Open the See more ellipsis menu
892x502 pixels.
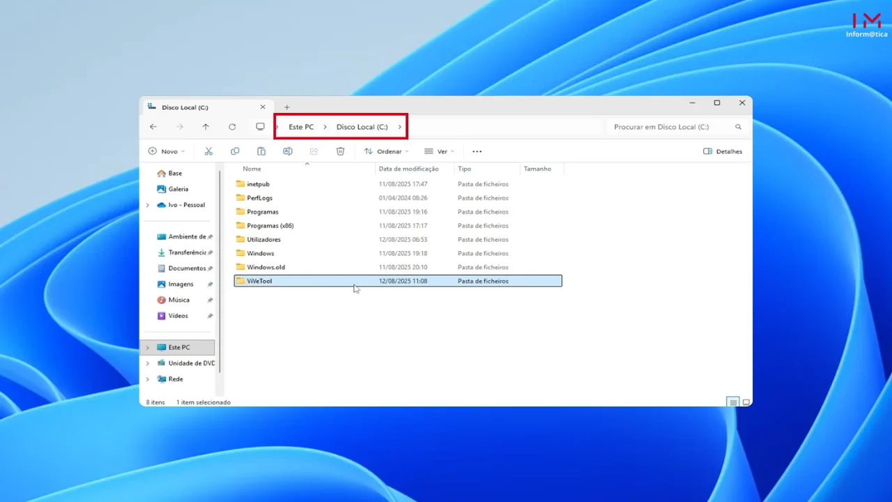tap(477, 151)
